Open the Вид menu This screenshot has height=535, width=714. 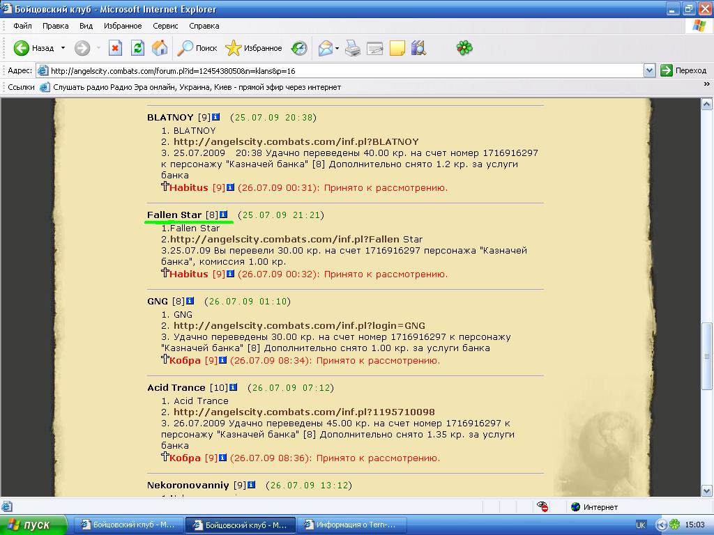tap(86, 26)
